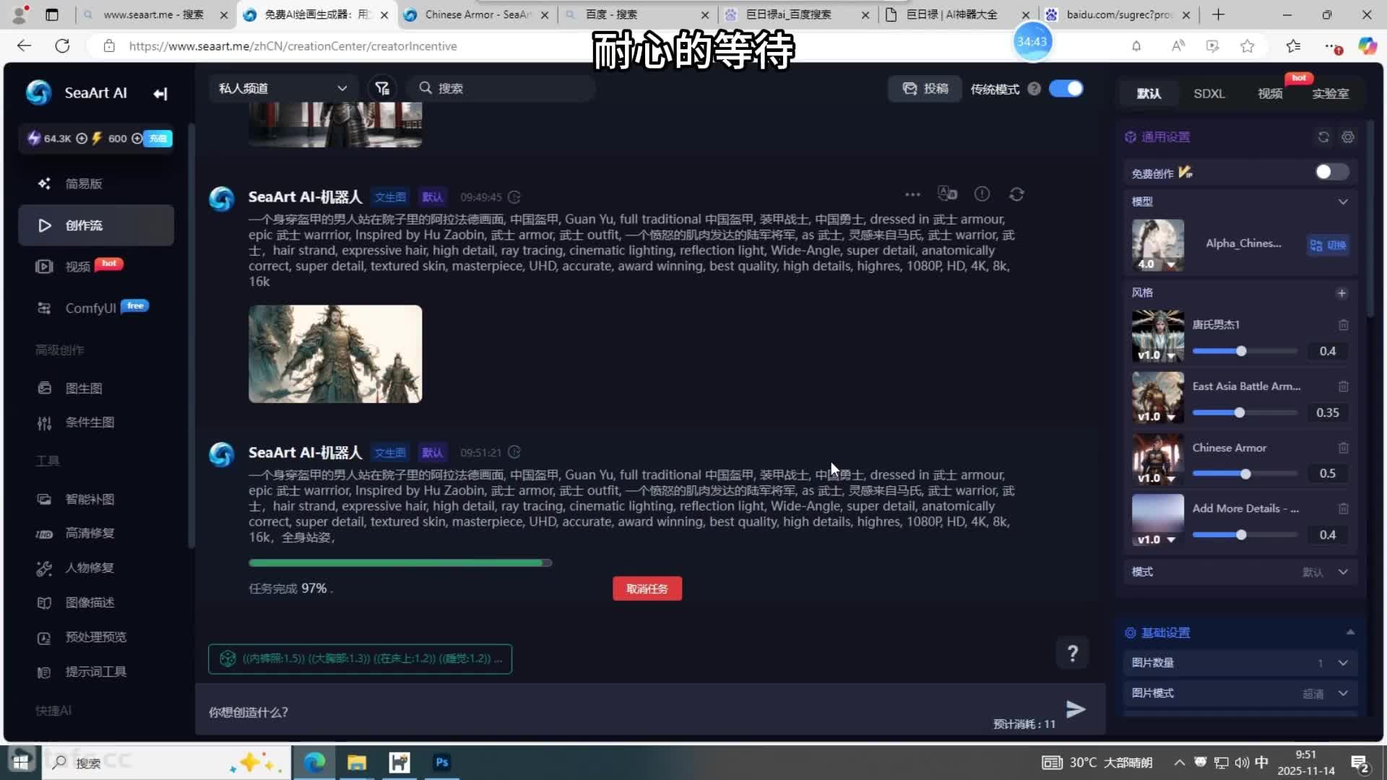Switch to the SDXL tab
Image resolution: width=1387 pixels, height=780 pixels.
point(1209,93)
